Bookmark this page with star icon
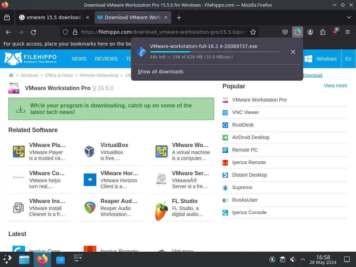The width and height of the screenshot is (356, 267). (253, 32)
